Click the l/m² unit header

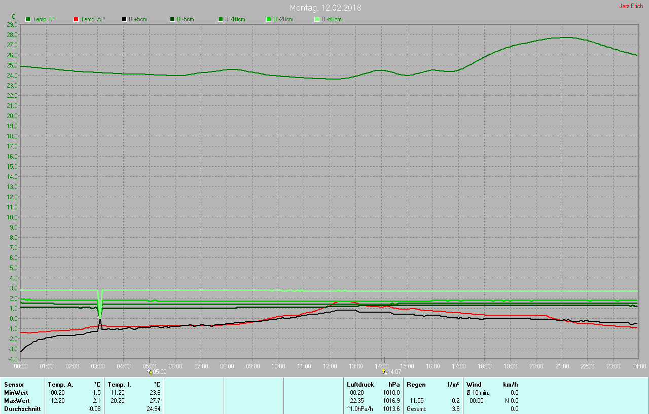(454, 385)
